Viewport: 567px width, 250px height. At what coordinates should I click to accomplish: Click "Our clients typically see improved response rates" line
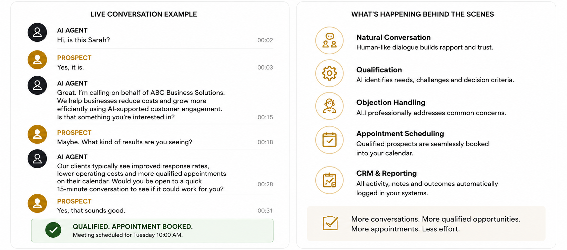click(133, 166)
